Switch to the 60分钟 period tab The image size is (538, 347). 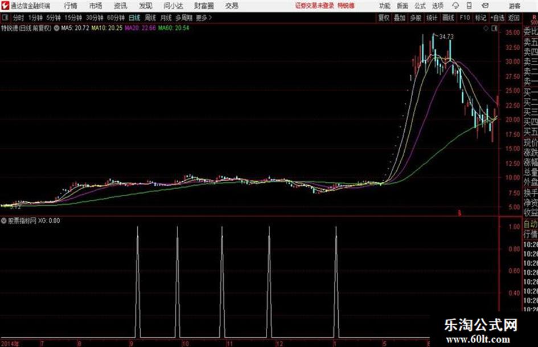tap(116, 18)
